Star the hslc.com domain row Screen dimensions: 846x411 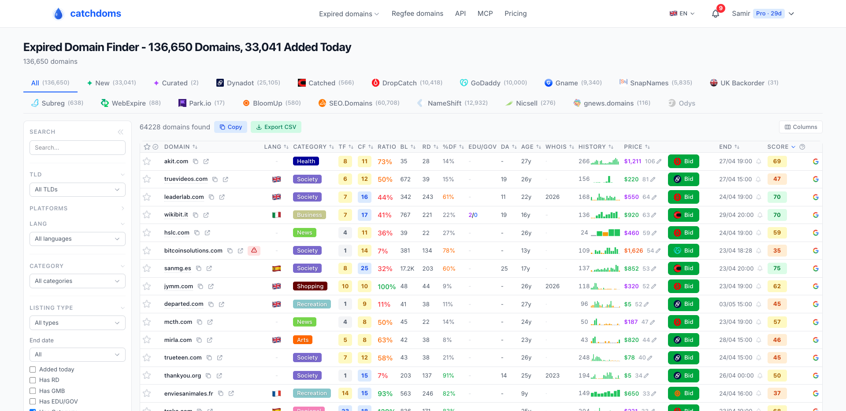click(x=147, y=233)
